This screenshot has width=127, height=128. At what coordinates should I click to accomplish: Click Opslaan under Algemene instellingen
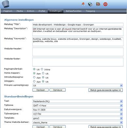click(41, 90)
